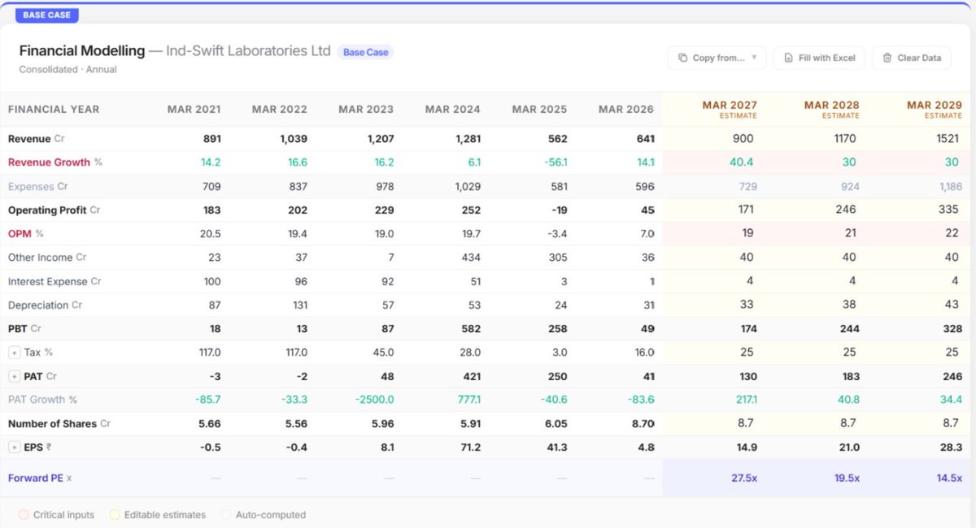Click the copy icon in Copy from button

[x=682, y=58]
